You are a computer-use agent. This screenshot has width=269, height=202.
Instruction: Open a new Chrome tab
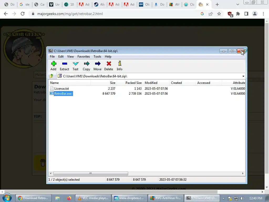click(x=217, y=4)
